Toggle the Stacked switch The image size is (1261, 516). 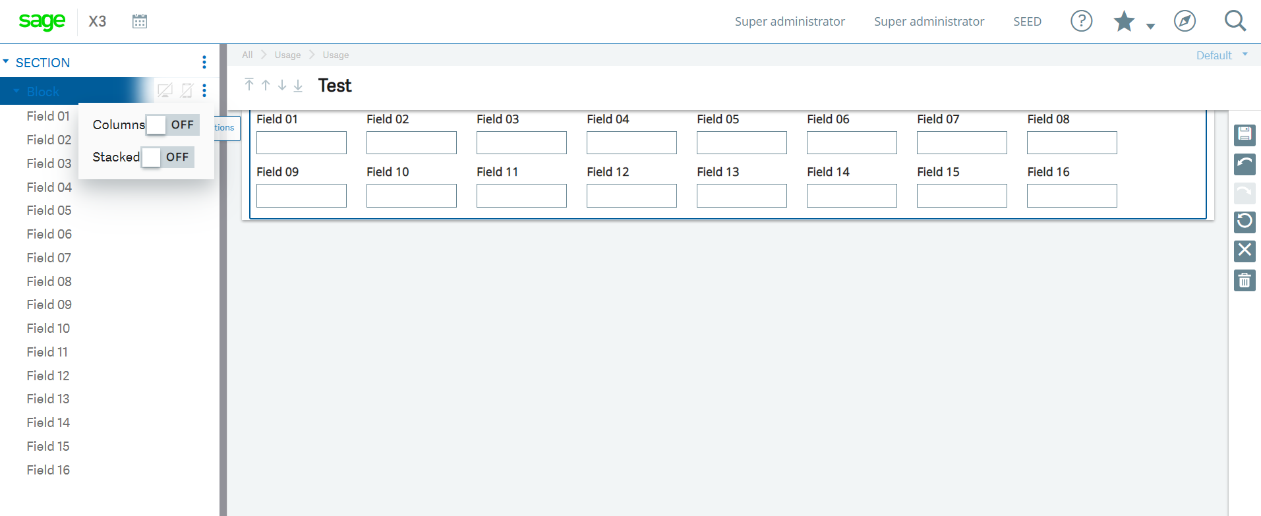pyautogui.click(x=167, y=157)
